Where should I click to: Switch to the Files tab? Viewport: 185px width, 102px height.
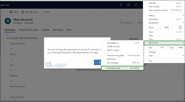pos(69,30)
